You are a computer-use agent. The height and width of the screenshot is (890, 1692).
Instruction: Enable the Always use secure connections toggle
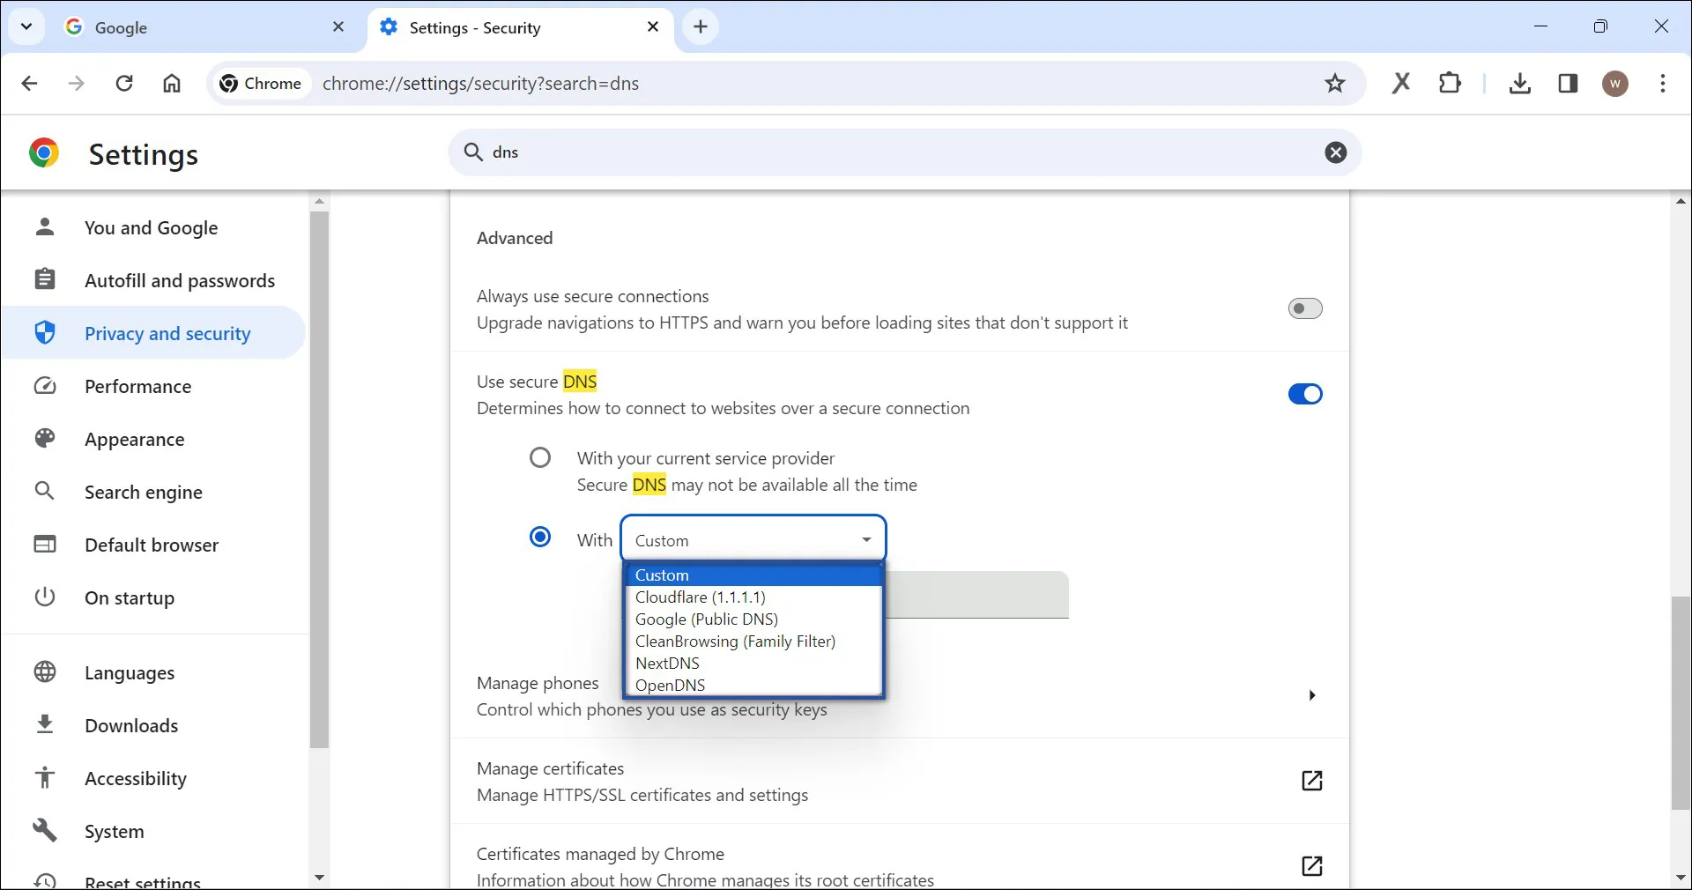tap(1304, 308)
